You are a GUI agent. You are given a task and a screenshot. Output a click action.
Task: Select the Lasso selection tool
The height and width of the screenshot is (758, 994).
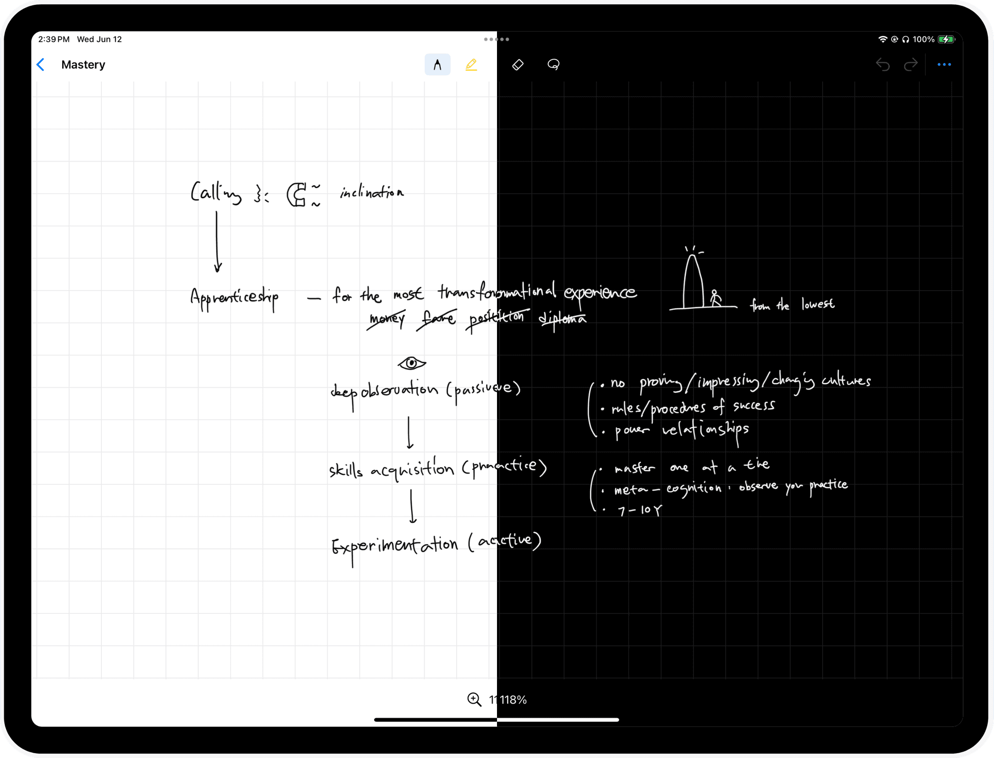[553, 65]
